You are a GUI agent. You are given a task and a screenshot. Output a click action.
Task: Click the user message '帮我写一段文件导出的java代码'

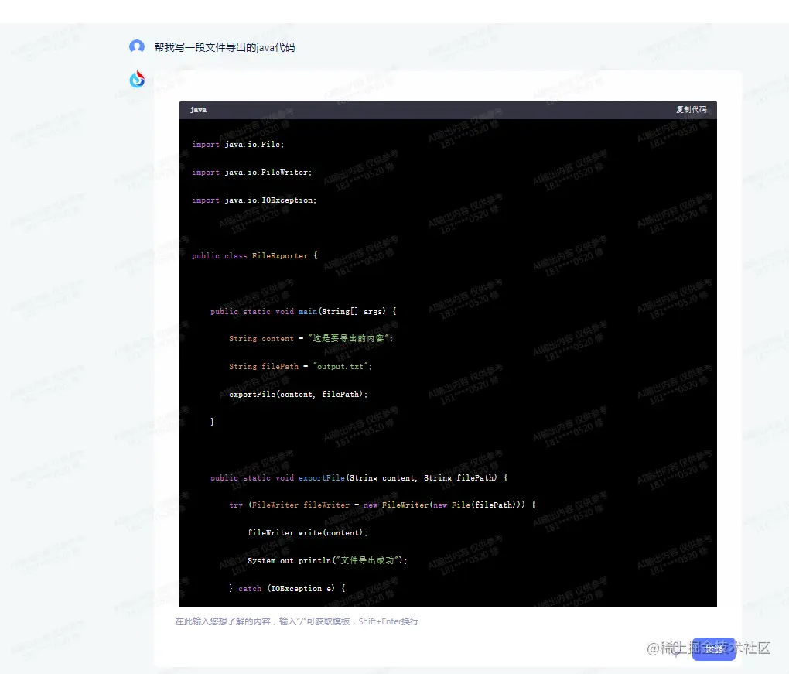(x=224, y=47)
